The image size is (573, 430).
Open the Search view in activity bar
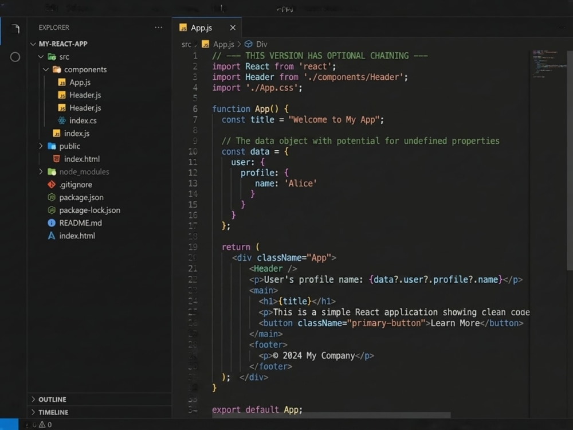pos(15,57)
